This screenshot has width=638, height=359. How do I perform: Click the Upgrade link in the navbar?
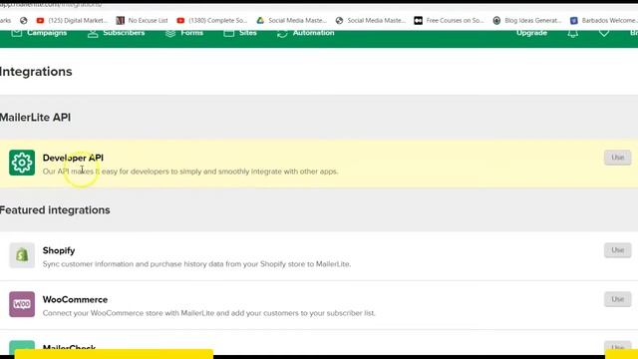pos(531,33)
